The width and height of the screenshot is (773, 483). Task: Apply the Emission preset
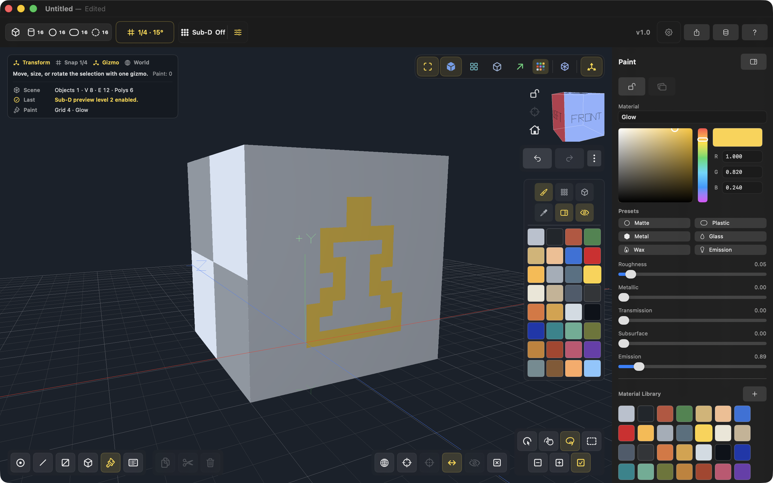(x=730, y=250)
